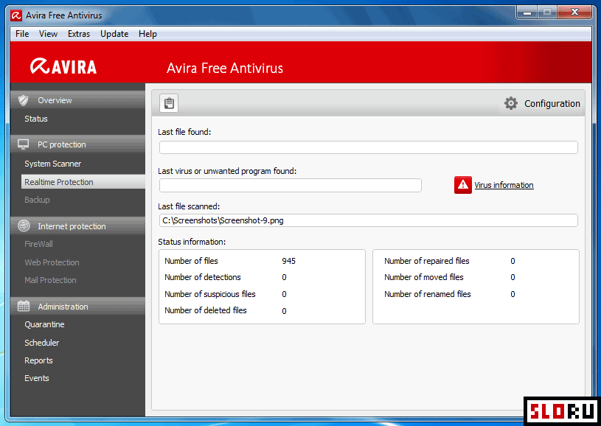Click the 'Number of renamed files' label
Screen dimensions: 601x426
428,294
